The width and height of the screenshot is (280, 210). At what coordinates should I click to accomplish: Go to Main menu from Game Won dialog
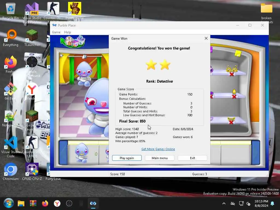pos(160,158)
